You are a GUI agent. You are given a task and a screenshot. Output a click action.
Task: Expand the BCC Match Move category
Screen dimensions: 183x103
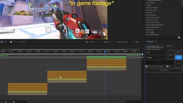click(x=146, y=35)
